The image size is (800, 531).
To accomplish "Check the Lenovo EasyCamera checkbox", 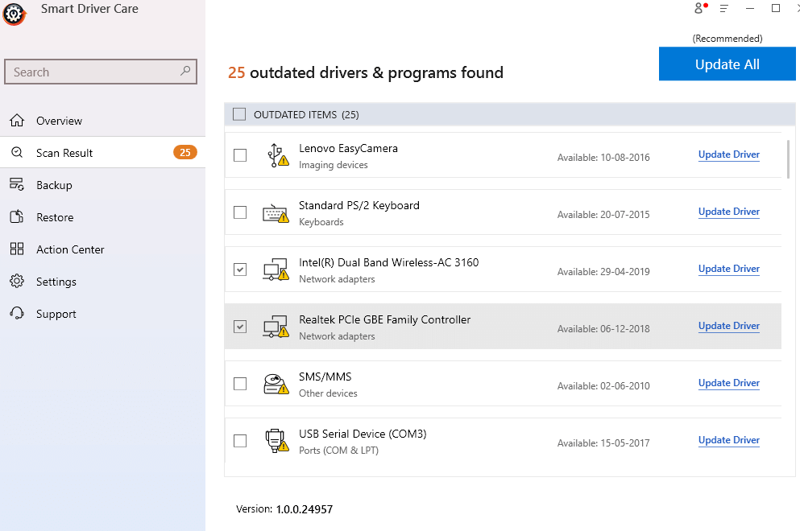I will click(x=239, y=155).
